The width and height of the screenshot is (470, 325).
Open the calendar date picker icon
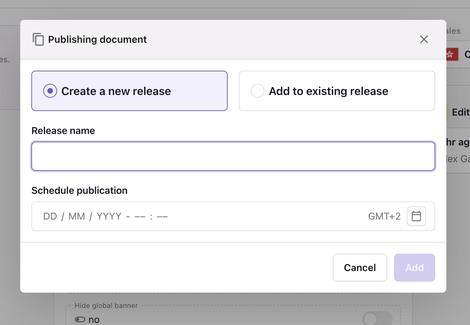[416, 216]
